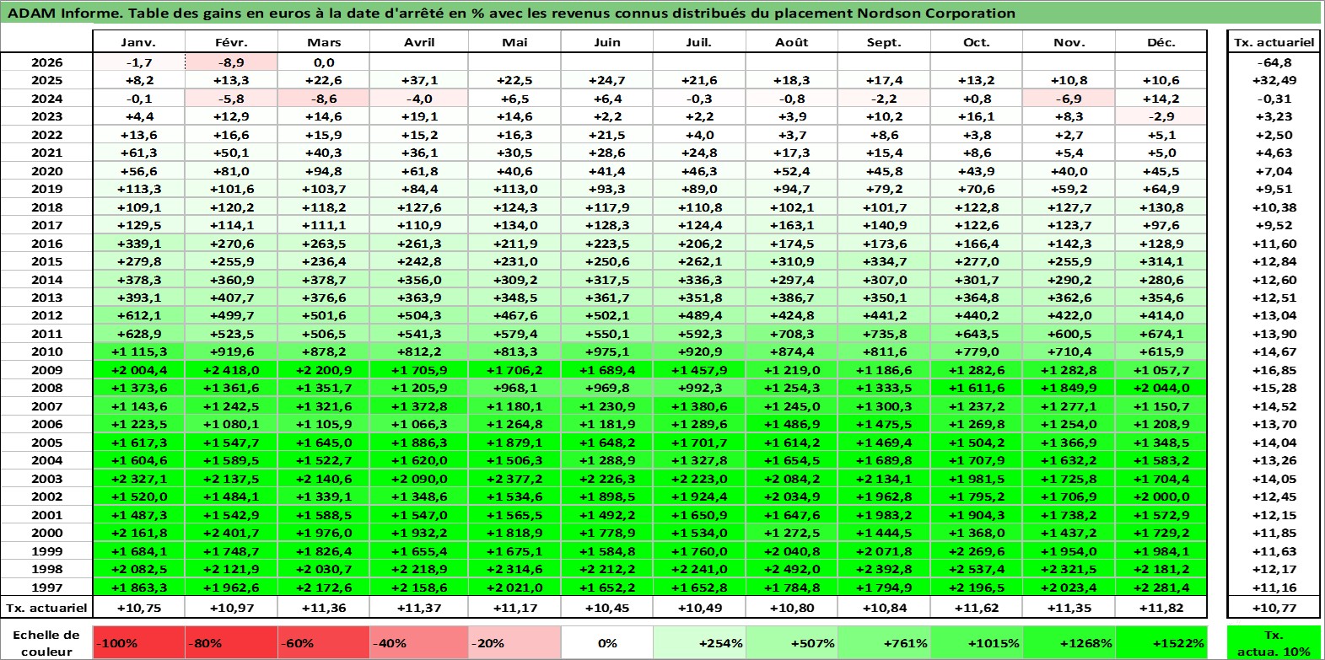Select the +735,8 cell for Sept. 2011

coord(884,334)
